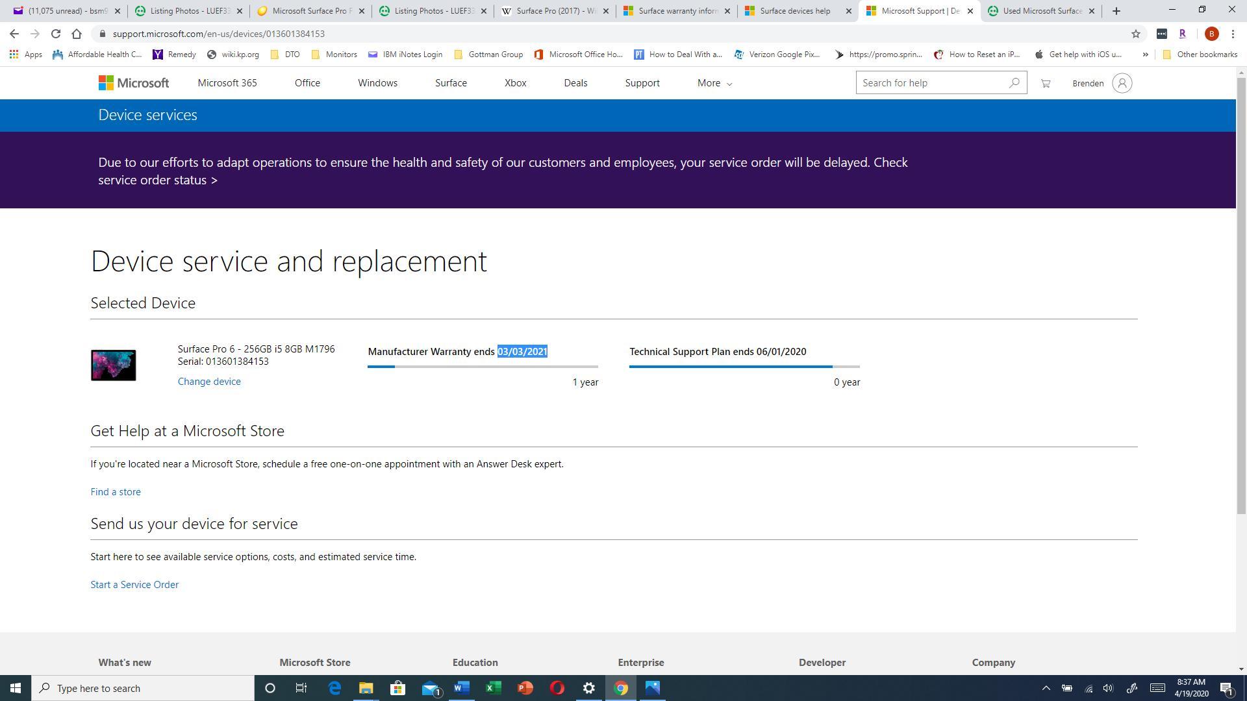Open Surface in top navigation
Image resolution: width=1247 pixels, height=701 pixels.
pos(451,83)
